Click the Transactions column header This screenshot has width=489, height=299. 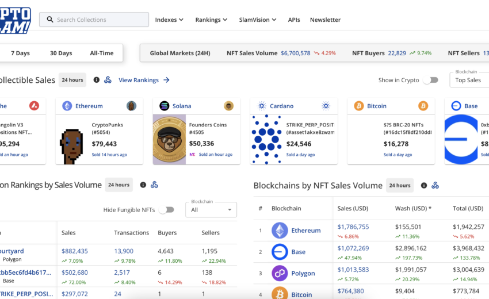click(x=131, y=233)
